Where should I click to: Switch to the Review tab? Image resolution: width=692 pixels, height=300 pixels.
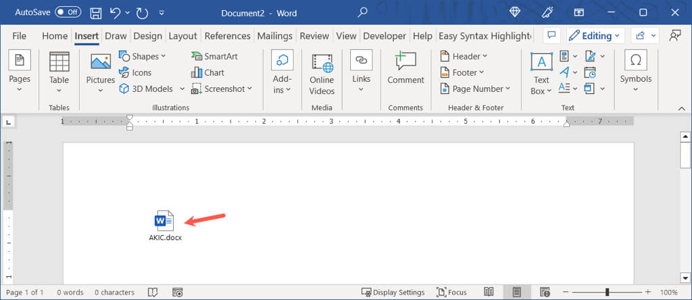click(x=314, y=36)
